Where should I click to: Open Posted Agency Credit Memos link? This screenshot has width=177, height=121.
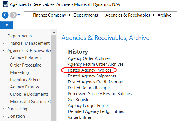[x=95, y=82]
